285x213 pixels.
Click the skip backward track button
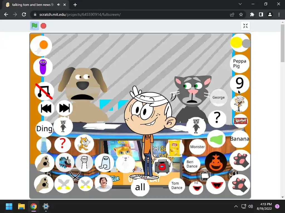(x=46, y=108)
